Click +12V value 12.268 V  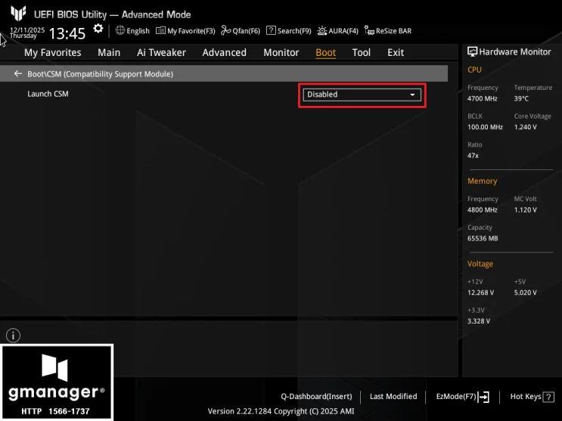click(480, 293)
